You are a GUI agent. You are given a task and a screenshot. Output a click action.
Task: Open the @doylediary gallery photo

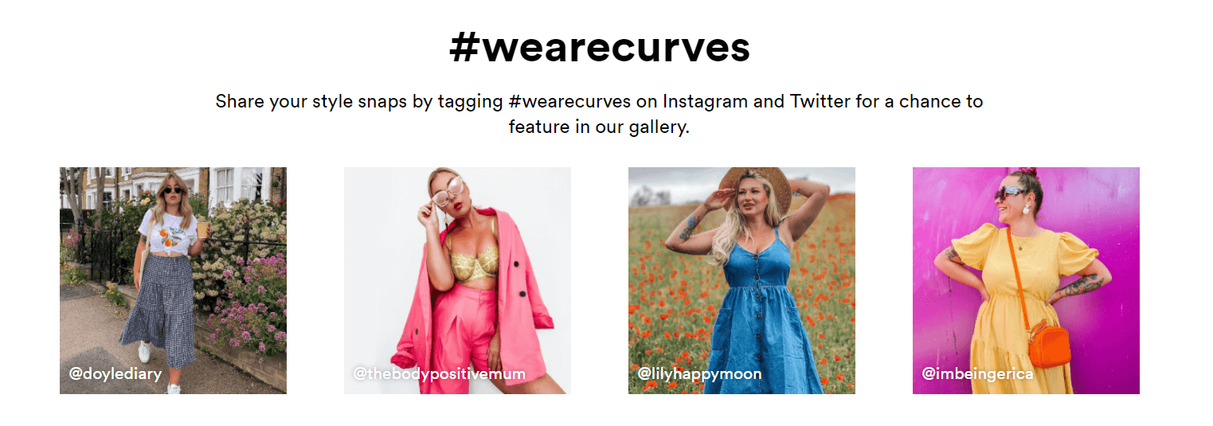173,280
